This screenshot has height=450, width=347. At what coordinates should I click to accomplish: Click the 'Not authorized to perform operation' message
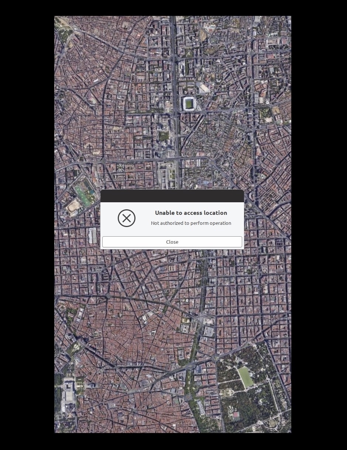coord(191,223)
